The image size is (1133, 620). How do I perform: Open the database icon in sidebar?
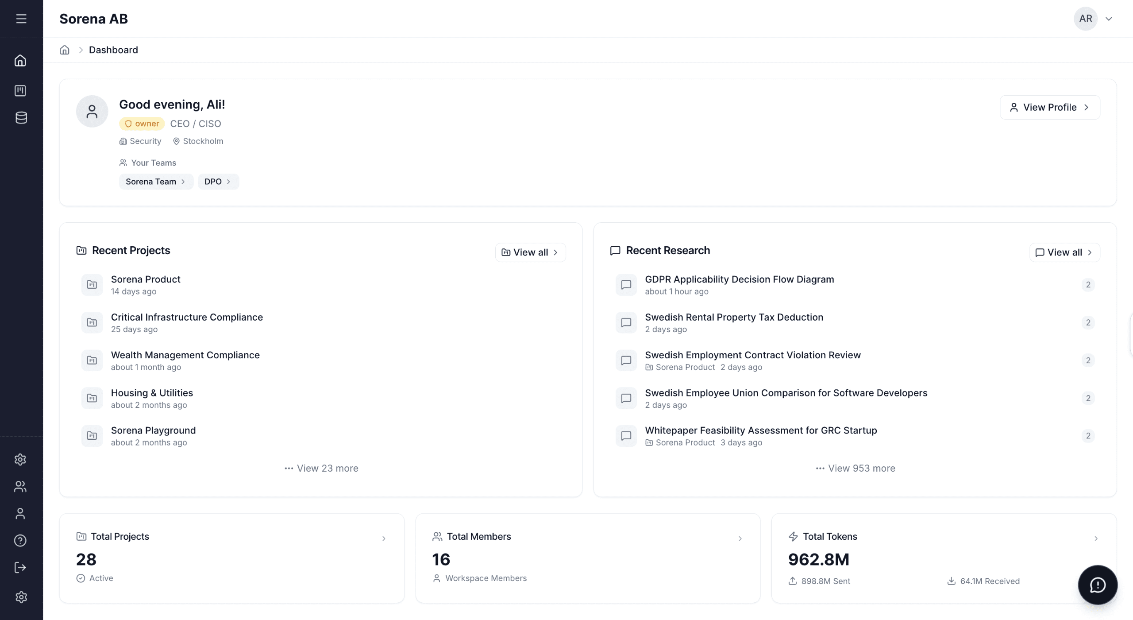coord(21,118)
